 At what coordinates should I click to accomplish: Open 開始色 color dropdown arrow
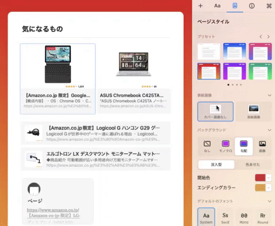pyautogui.click(x=268, y=178)
